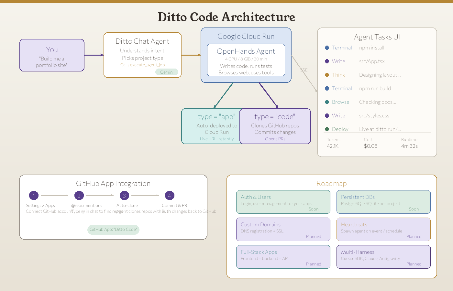Click the Think label
Screen dimensions: 453x291
338,75
